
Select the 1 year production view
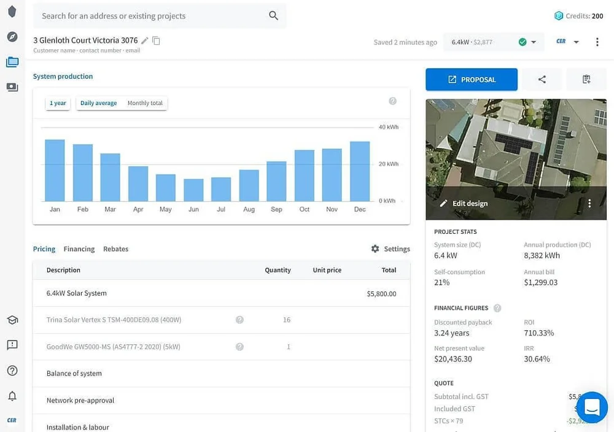pyautogui.click(x=57, y=103)
